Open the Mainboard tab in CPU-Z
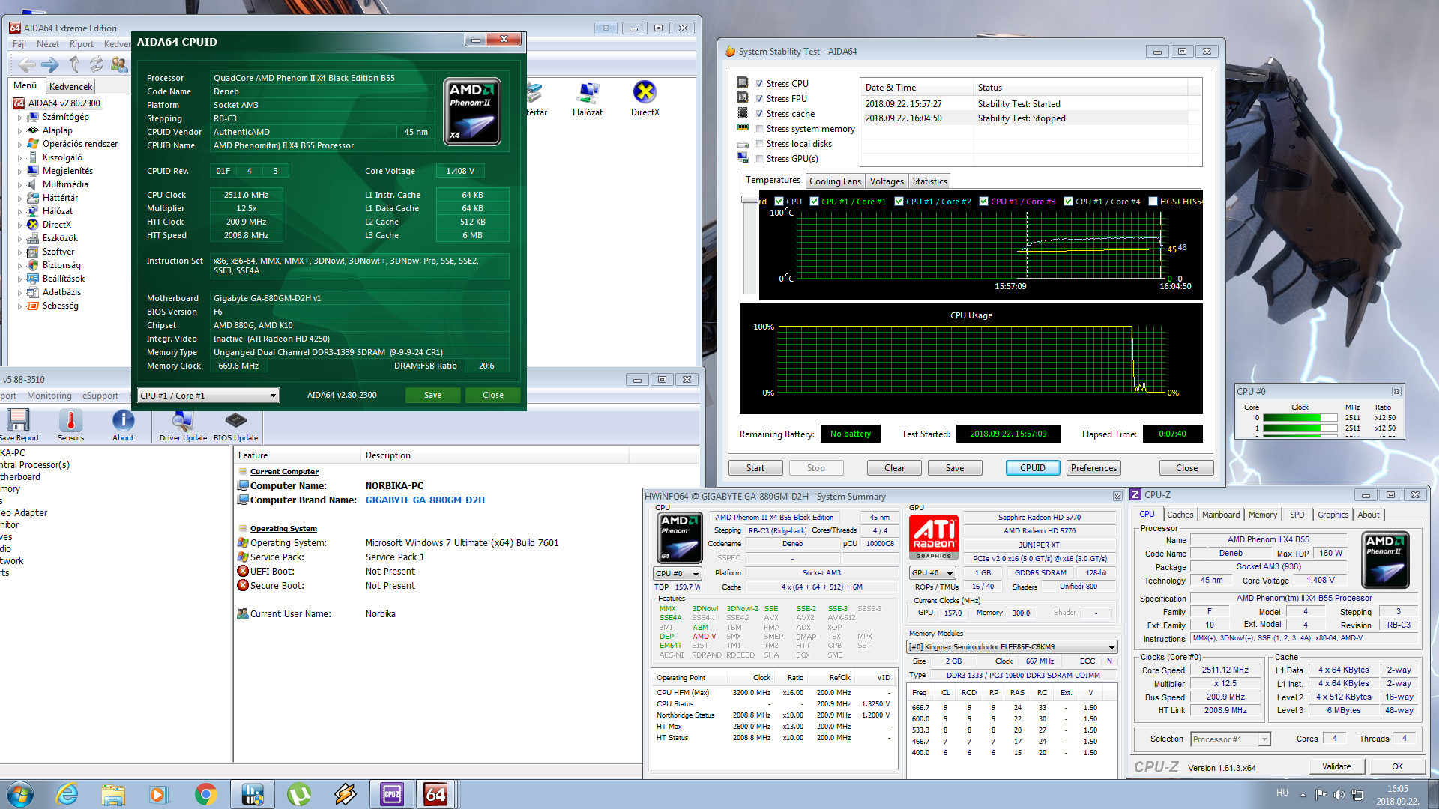Screen dimensions: 1439x809 point(1220,515)
